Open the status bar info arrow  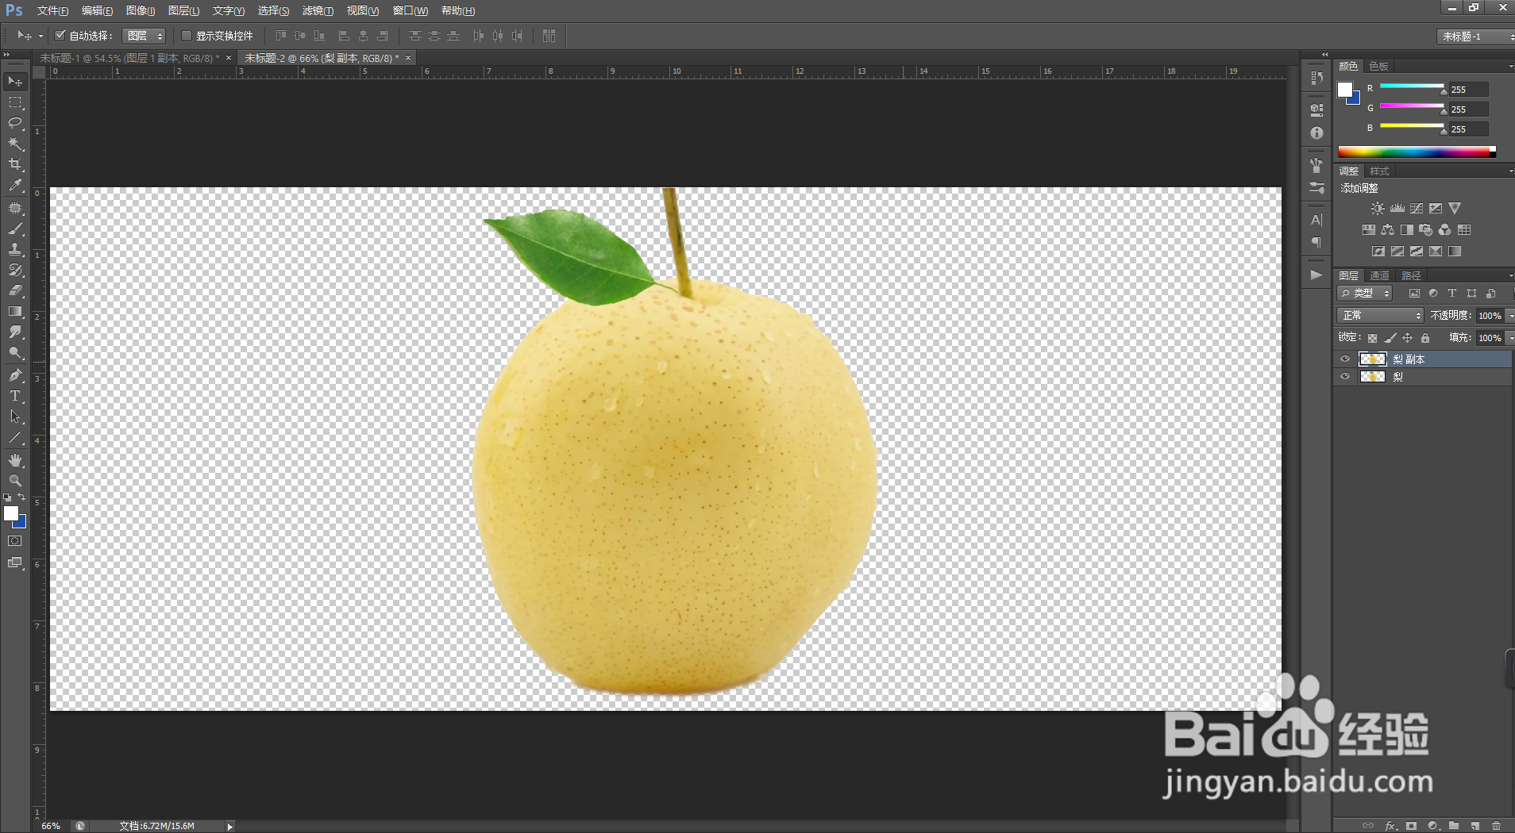click(x=229, y=826)
